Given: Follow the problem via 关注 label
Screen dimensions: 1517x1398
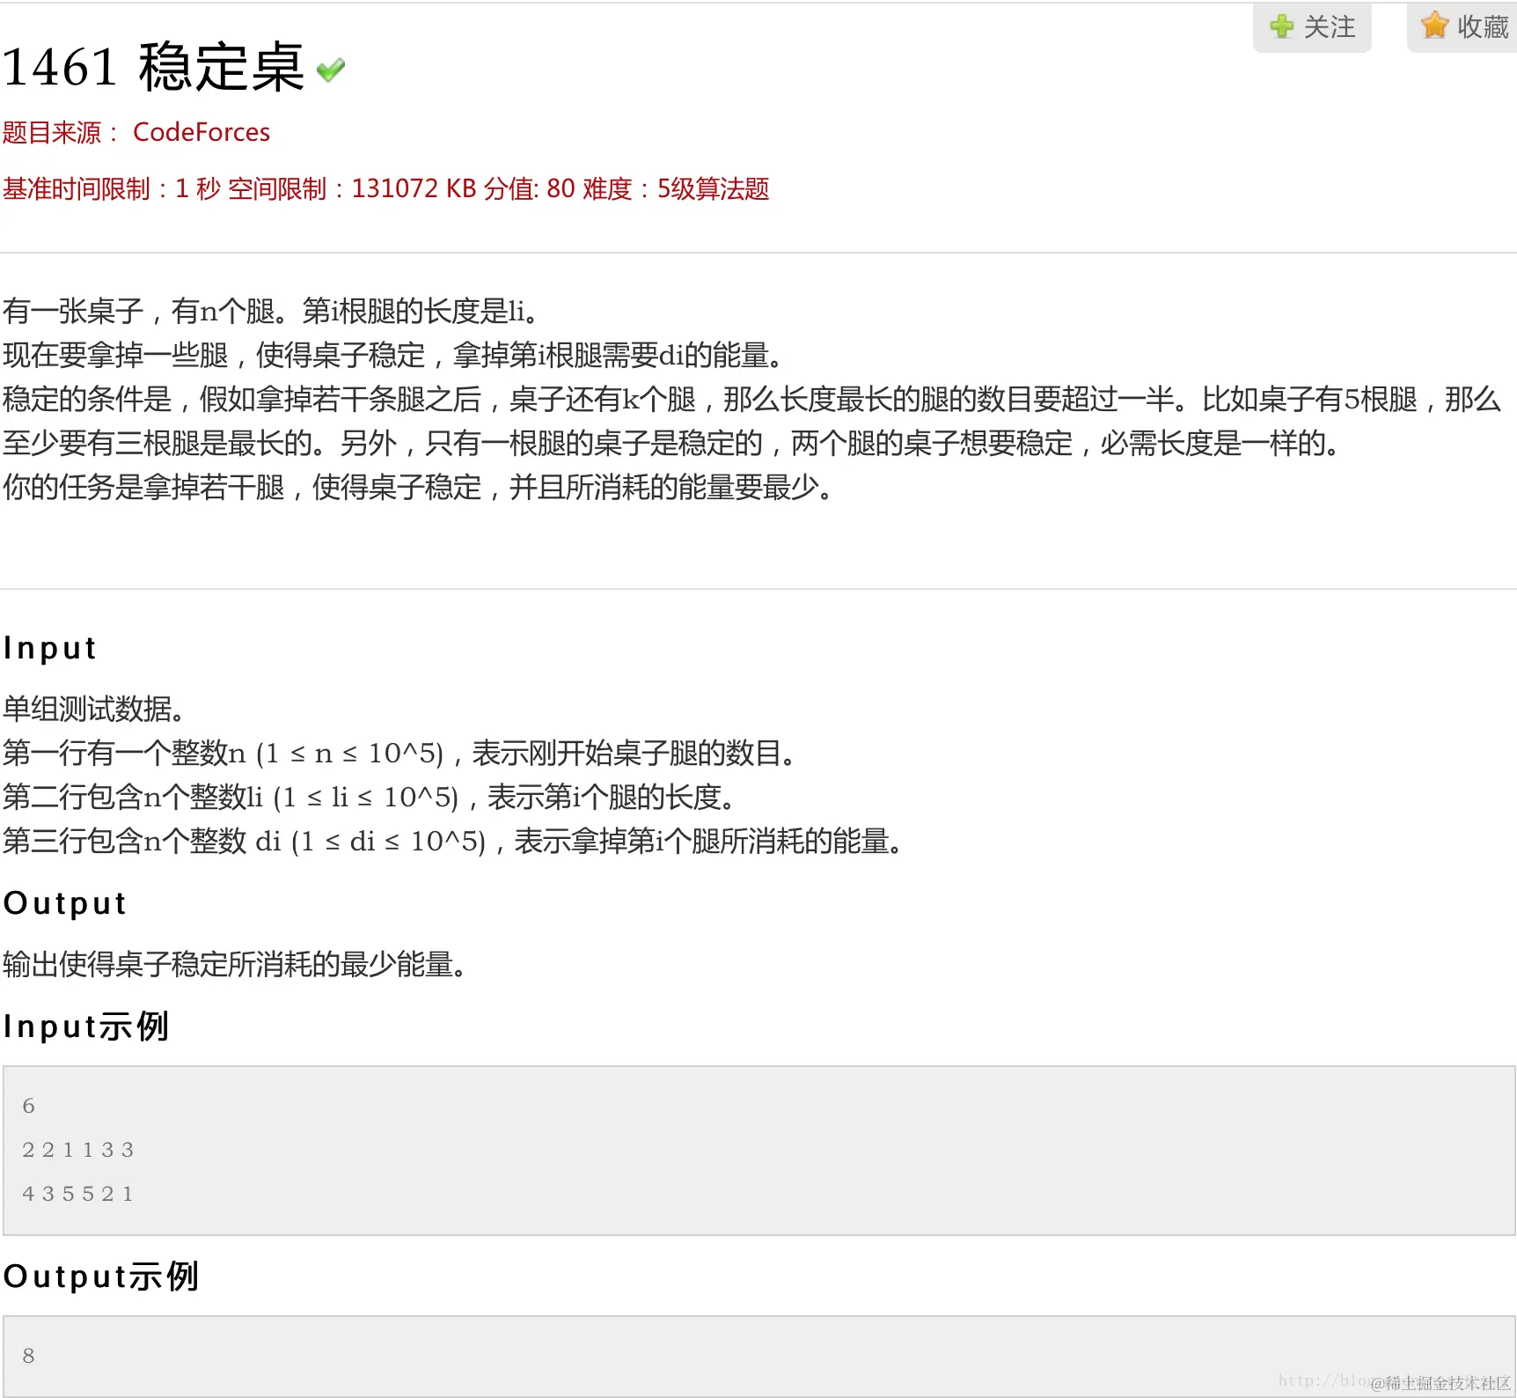Looking at the screenshot, I should click(1329, 27).
